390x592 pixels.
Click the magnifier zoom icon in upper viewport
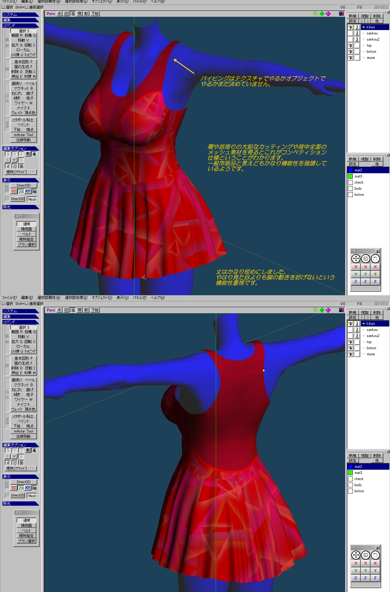[x=316, y=14]
